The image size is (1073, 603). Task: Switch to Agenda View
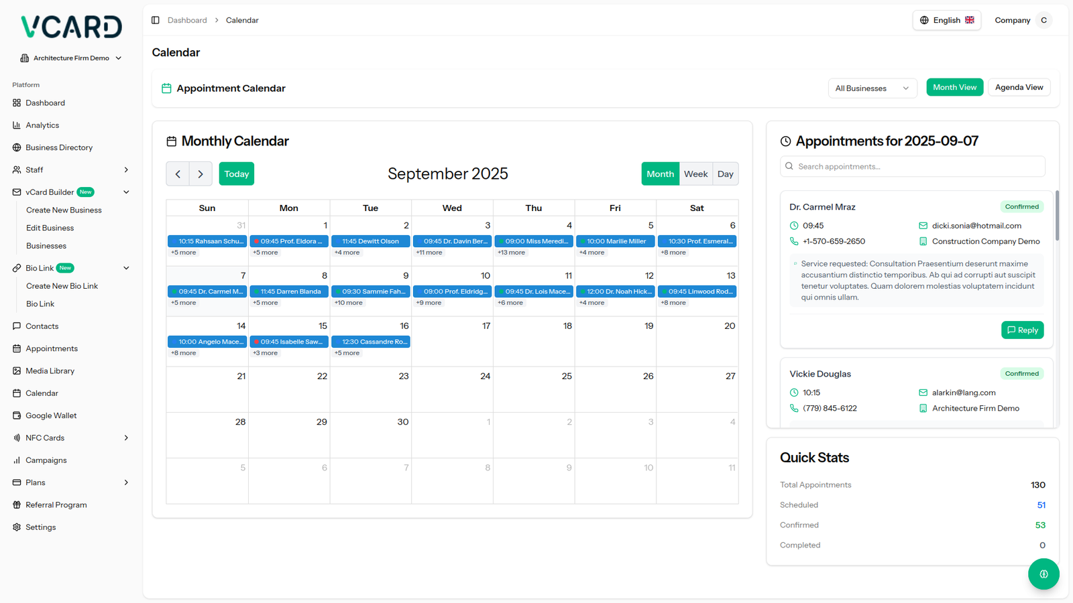pyautogui.click(x=1019, y=88)
